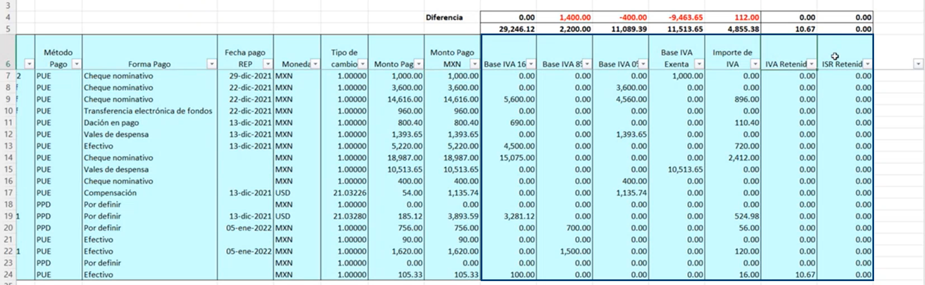Open the Tipo de cambio filter arrow
Image resolution: width=925 pixels, height=285 pixels.
pos(363,64)
